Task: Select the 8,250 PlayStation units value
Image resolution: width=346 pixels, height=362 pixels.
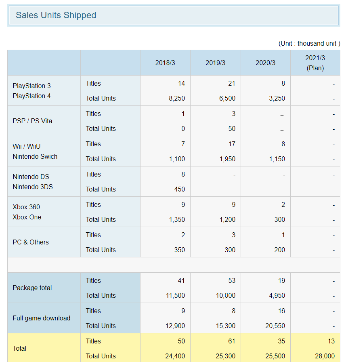Action: pos(177,98)
